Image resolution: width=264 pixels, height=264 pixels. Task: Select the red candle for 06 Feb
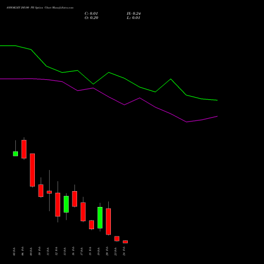click(24, 149)
